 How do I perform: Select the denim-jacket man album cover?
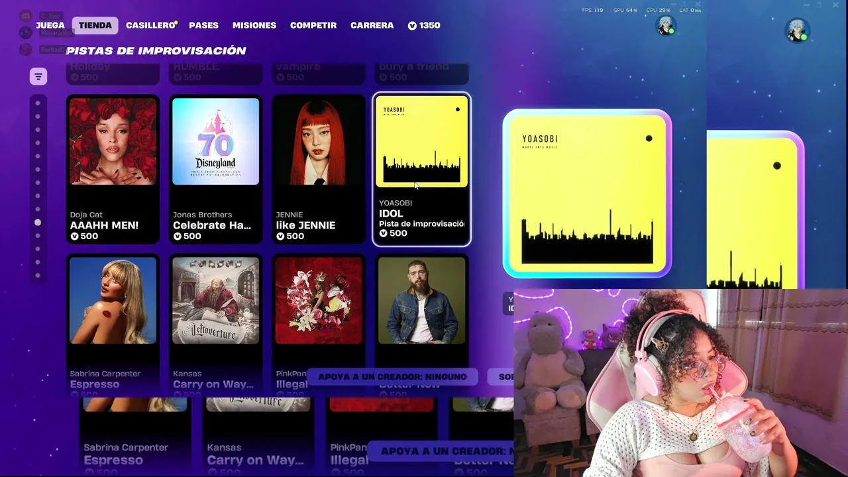pos(421,301)
